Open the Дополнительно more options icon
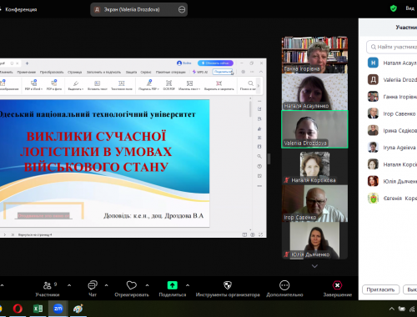The width and height of the screenshot is (417, 317). click(284, 285)
